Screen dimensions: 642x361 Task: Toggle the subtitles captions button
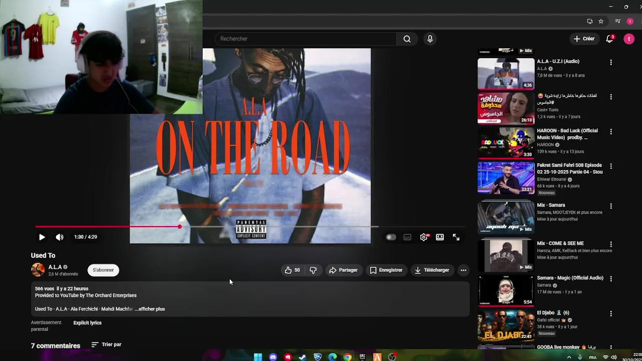(407, 237)
